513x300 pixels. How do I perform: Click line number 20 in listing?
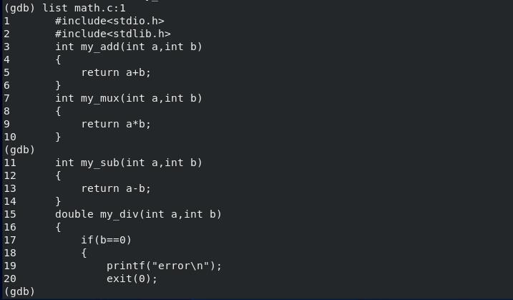[x=10, y=279]
